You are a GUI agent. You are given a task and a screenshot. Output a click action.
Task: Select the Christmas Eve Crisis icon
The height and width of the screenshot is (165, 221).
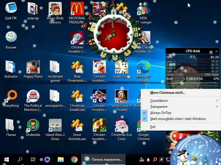122,125
